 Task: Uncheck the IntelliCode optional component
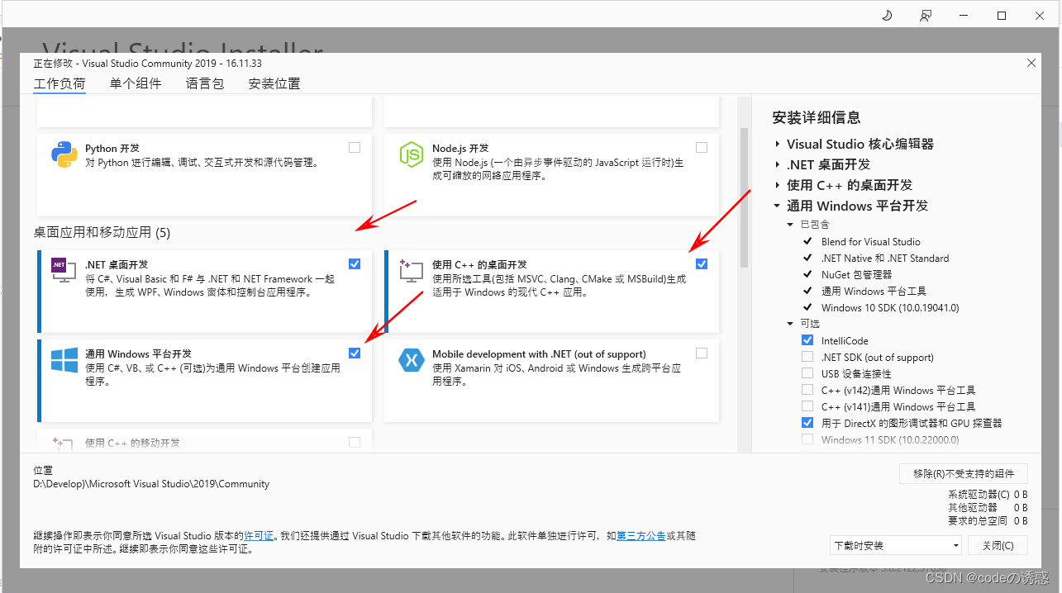coord(807,340)
